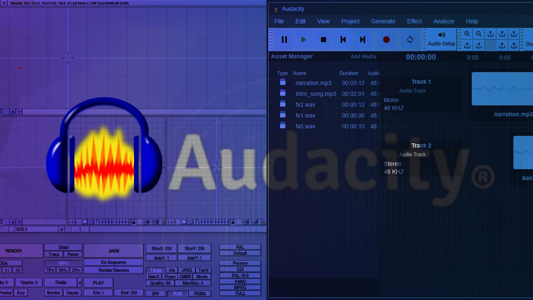Set render size to 50%

(x=63, y=270)
